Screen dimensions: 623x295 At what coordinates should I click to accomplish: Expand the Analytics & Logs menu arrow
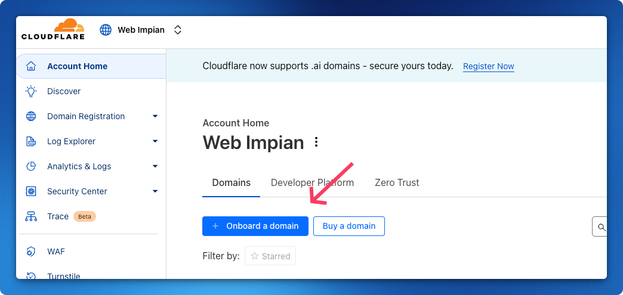pos(155,166)
